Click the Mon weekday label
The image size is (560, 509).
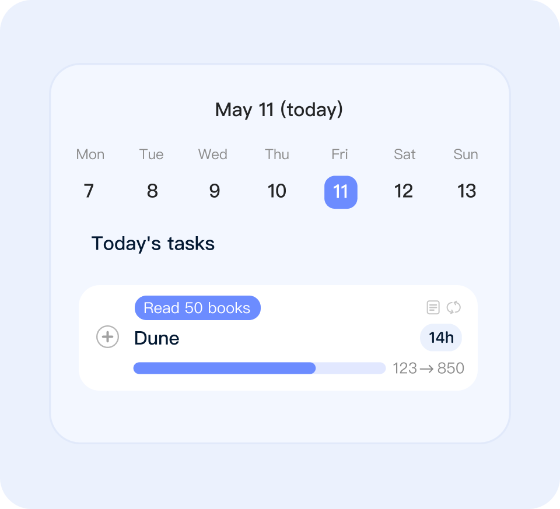pyautogui.click(x=90, y=155)
